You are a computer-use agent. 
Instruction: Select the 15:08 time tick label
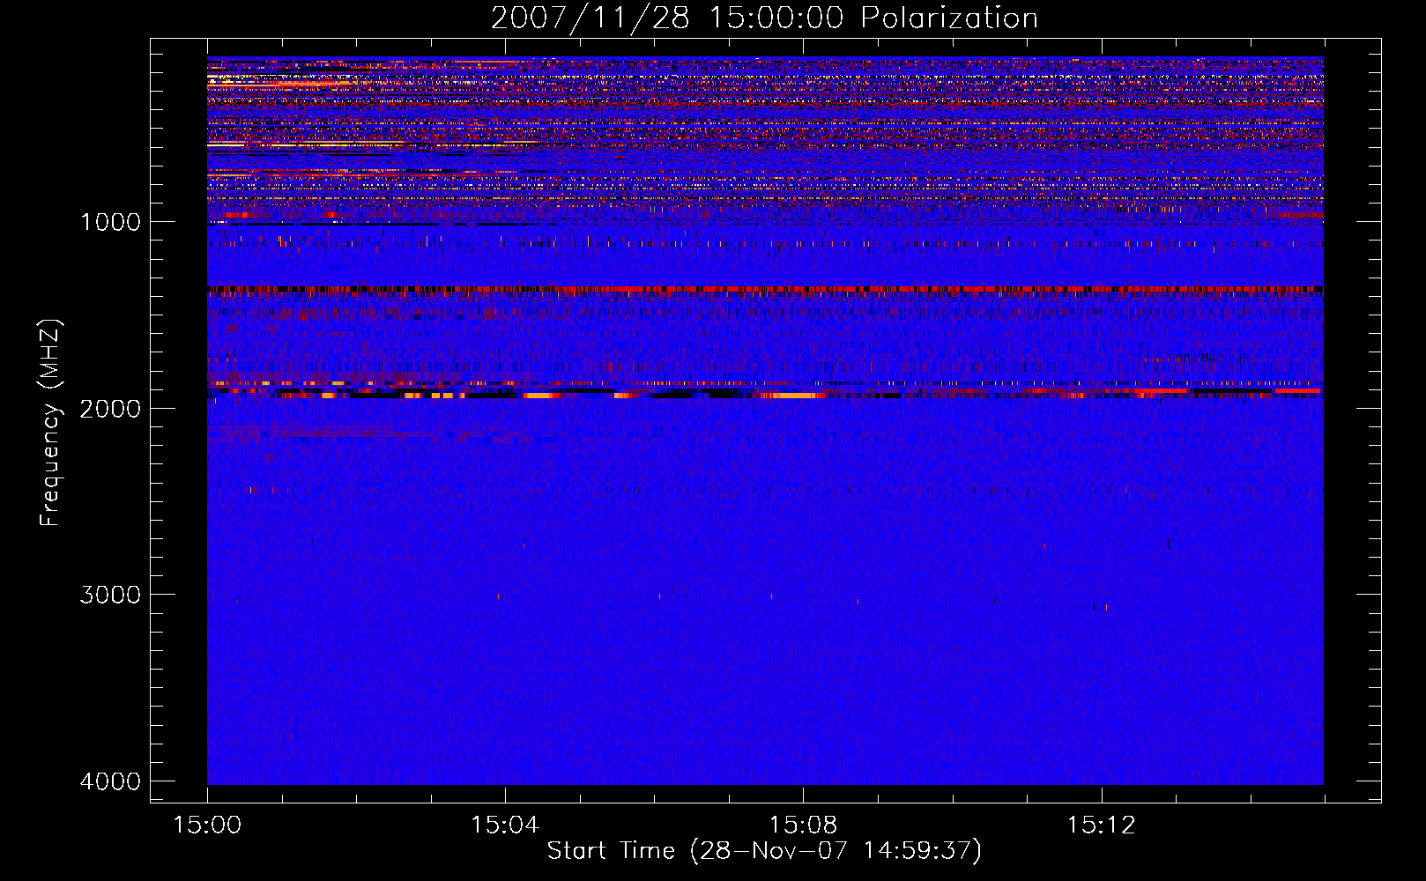(x=802, y=825)
